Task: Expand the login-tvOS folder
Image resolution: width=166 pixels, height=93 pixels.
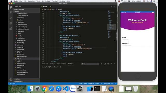Action: (x=21, y=22)
